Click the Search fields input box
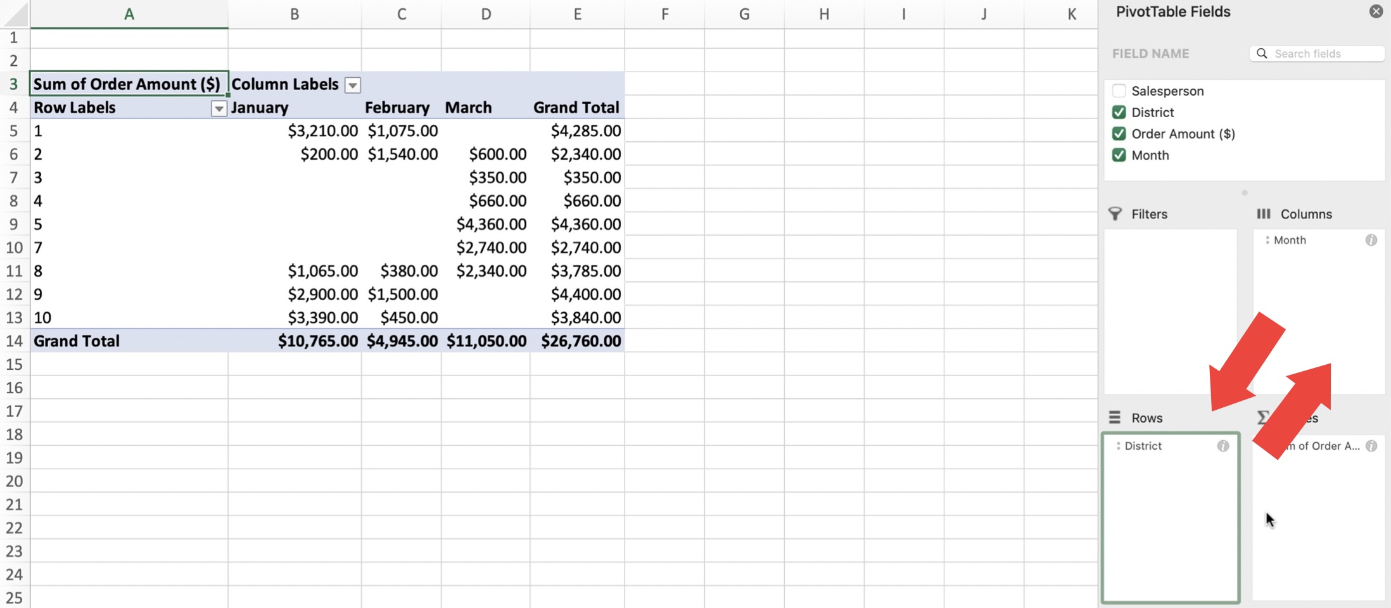The height and width of the screenshot is (608, 1391). pyautogui.click(x=1317, y=54)
